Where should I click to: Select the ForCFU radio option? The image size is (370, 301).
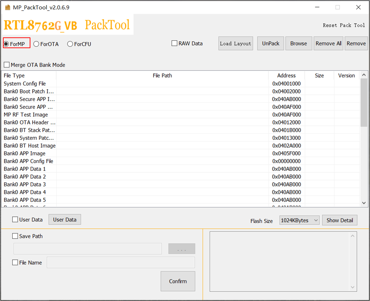[x=70, y=44]
